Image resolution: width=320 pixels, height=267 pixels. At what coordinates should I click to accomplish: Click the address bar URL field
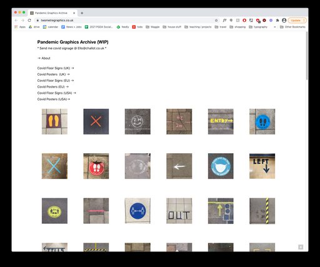pos(125,20)
